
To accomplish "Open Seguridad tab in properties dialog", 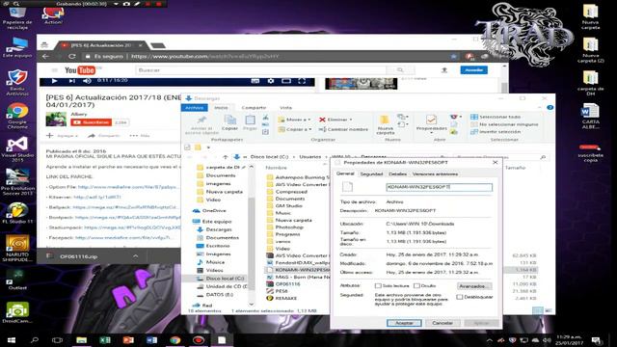I will [371, 173].
